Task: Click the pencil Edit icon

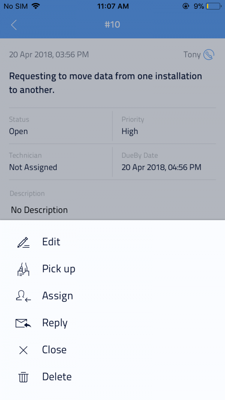Action: (x=23, y=242)
